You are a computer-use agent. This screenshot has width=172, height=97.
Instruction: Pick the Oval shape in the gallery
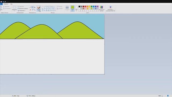click(46, 6)
